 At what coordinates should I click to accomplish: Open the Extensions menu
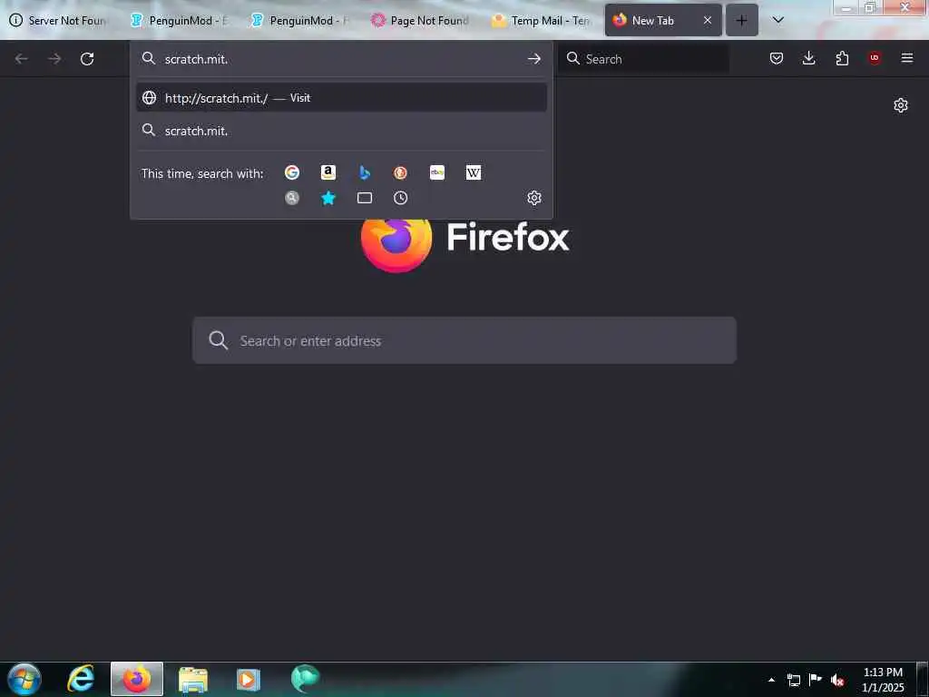pos(842,58)
